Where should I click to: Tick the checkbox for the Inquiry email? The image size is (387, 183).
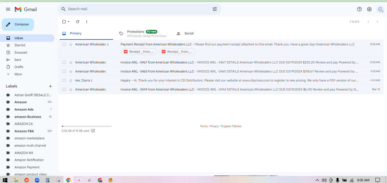coord(64,80)
